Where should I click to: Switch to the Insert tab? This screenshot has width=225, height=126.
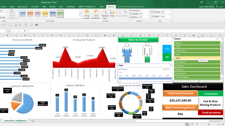pos(12,6)
